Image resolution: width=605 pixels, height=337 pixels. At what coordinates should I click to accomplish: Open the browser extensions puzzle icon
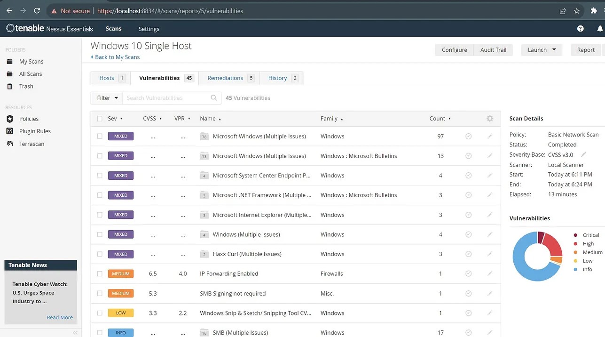[x=594, y=11]
